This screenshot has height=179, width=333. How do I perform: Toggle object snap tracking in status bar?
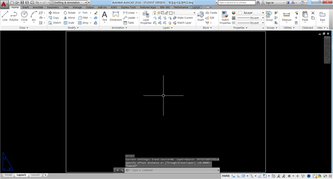click(260, 176)
